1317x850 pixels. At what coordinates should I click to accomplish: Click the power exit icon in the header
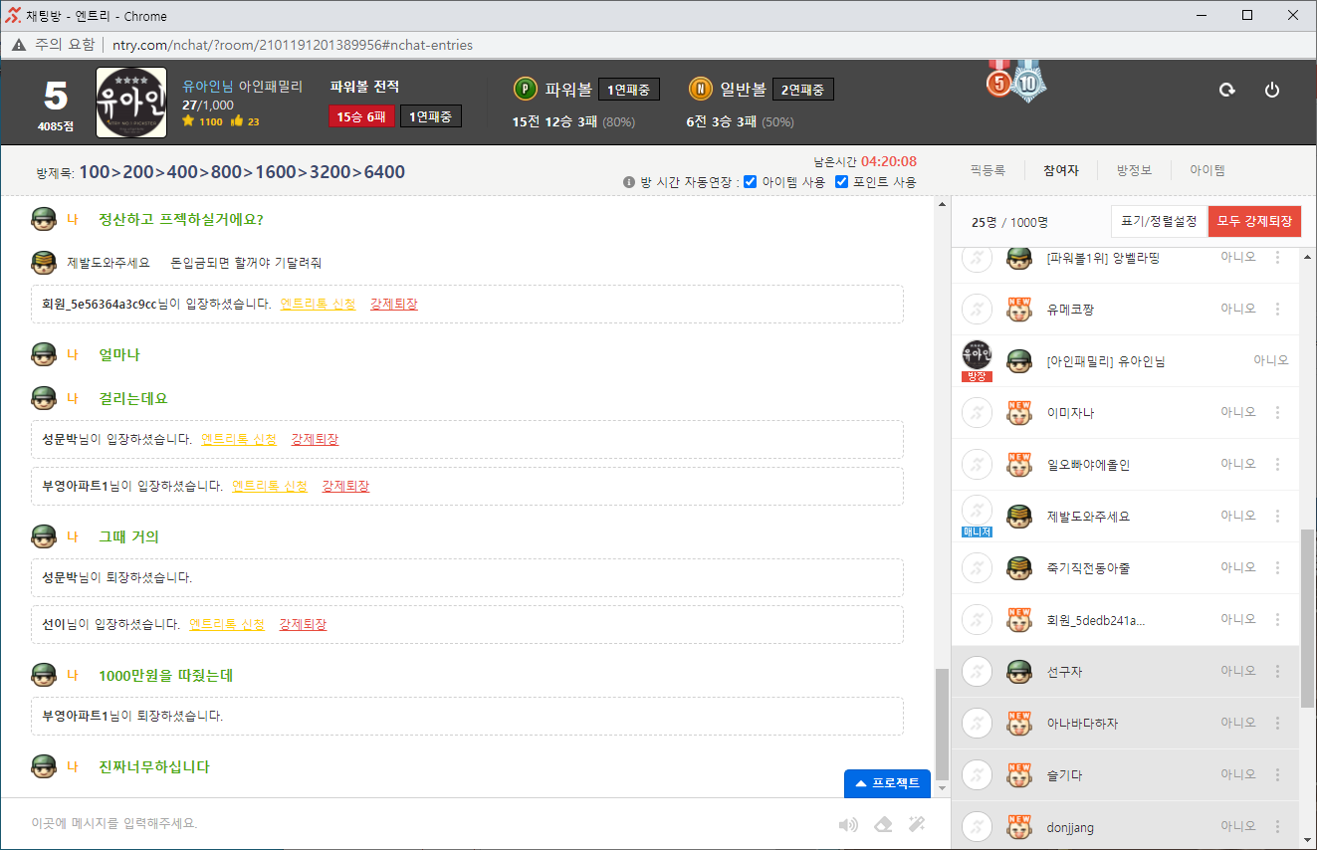tap(1271, 90)
